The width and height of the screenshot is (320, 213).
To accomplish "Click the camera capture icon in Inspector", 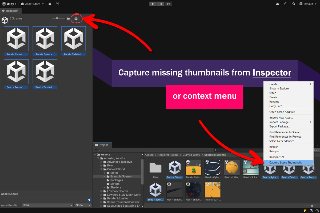I will point(76,19).
